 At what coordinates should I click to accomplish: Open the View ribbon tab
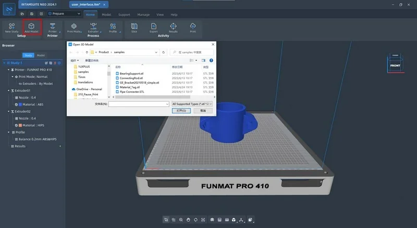tap(160, 15)
